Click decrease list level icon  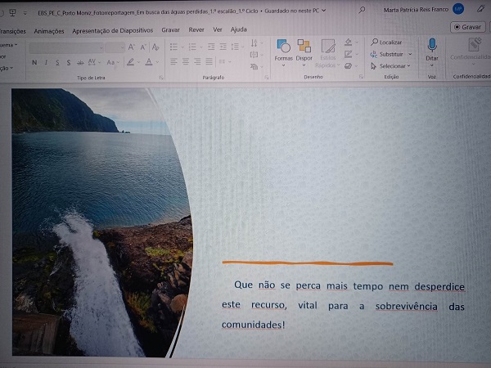click(211, 47)
